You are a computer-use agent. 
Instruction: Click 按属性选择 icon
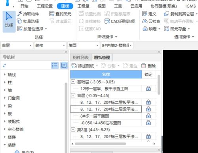(x=20, y=29)
